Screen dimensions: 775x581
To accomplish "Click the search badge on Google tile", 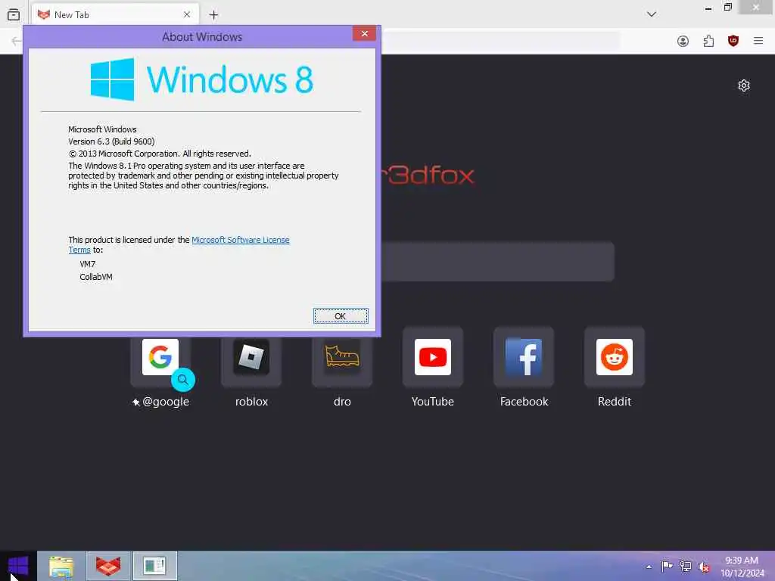I will [x=183, y=380].
